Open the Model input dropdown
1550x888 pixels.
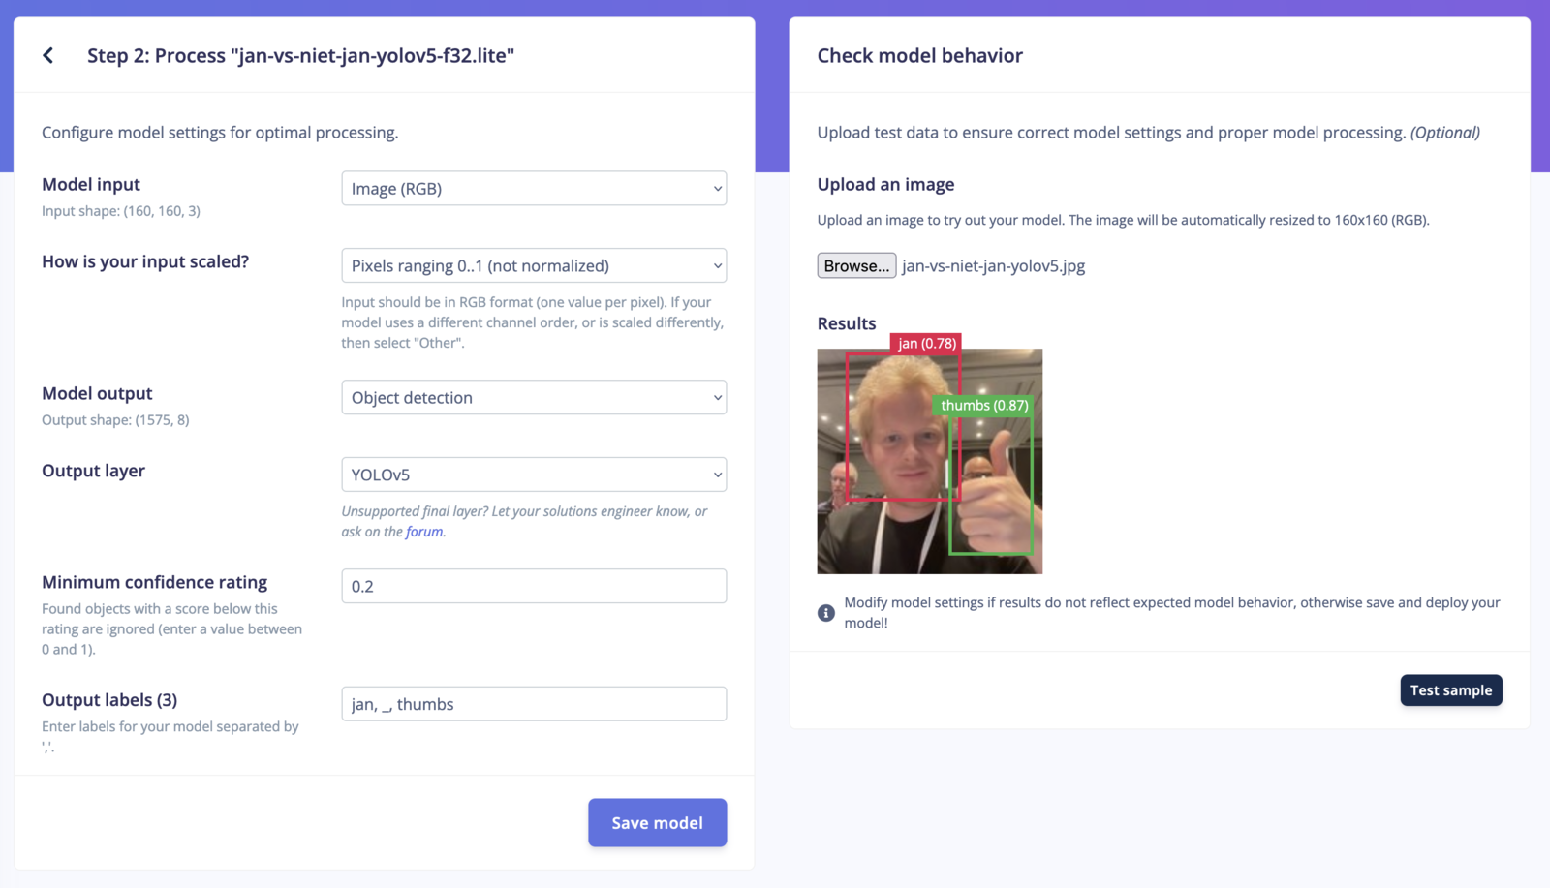tap(534, 189)
